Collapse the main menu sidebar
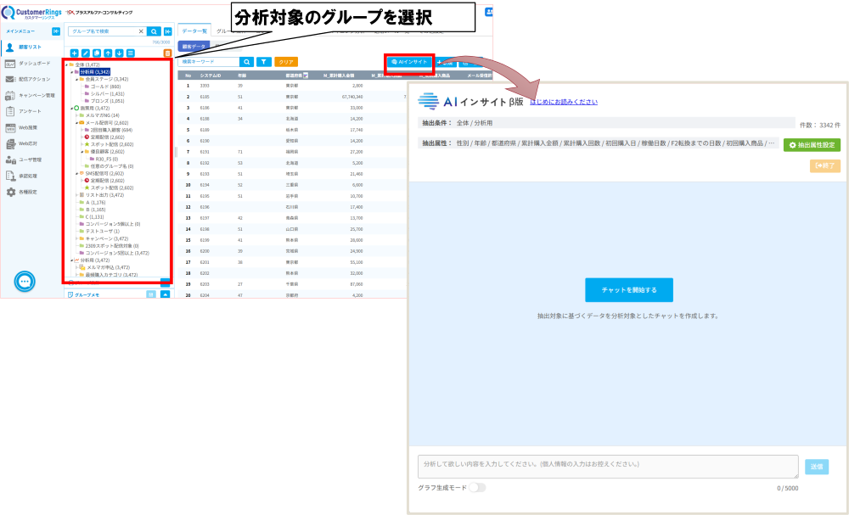The image size is (849, 515). pyautogui.click(x=56, y=31)
